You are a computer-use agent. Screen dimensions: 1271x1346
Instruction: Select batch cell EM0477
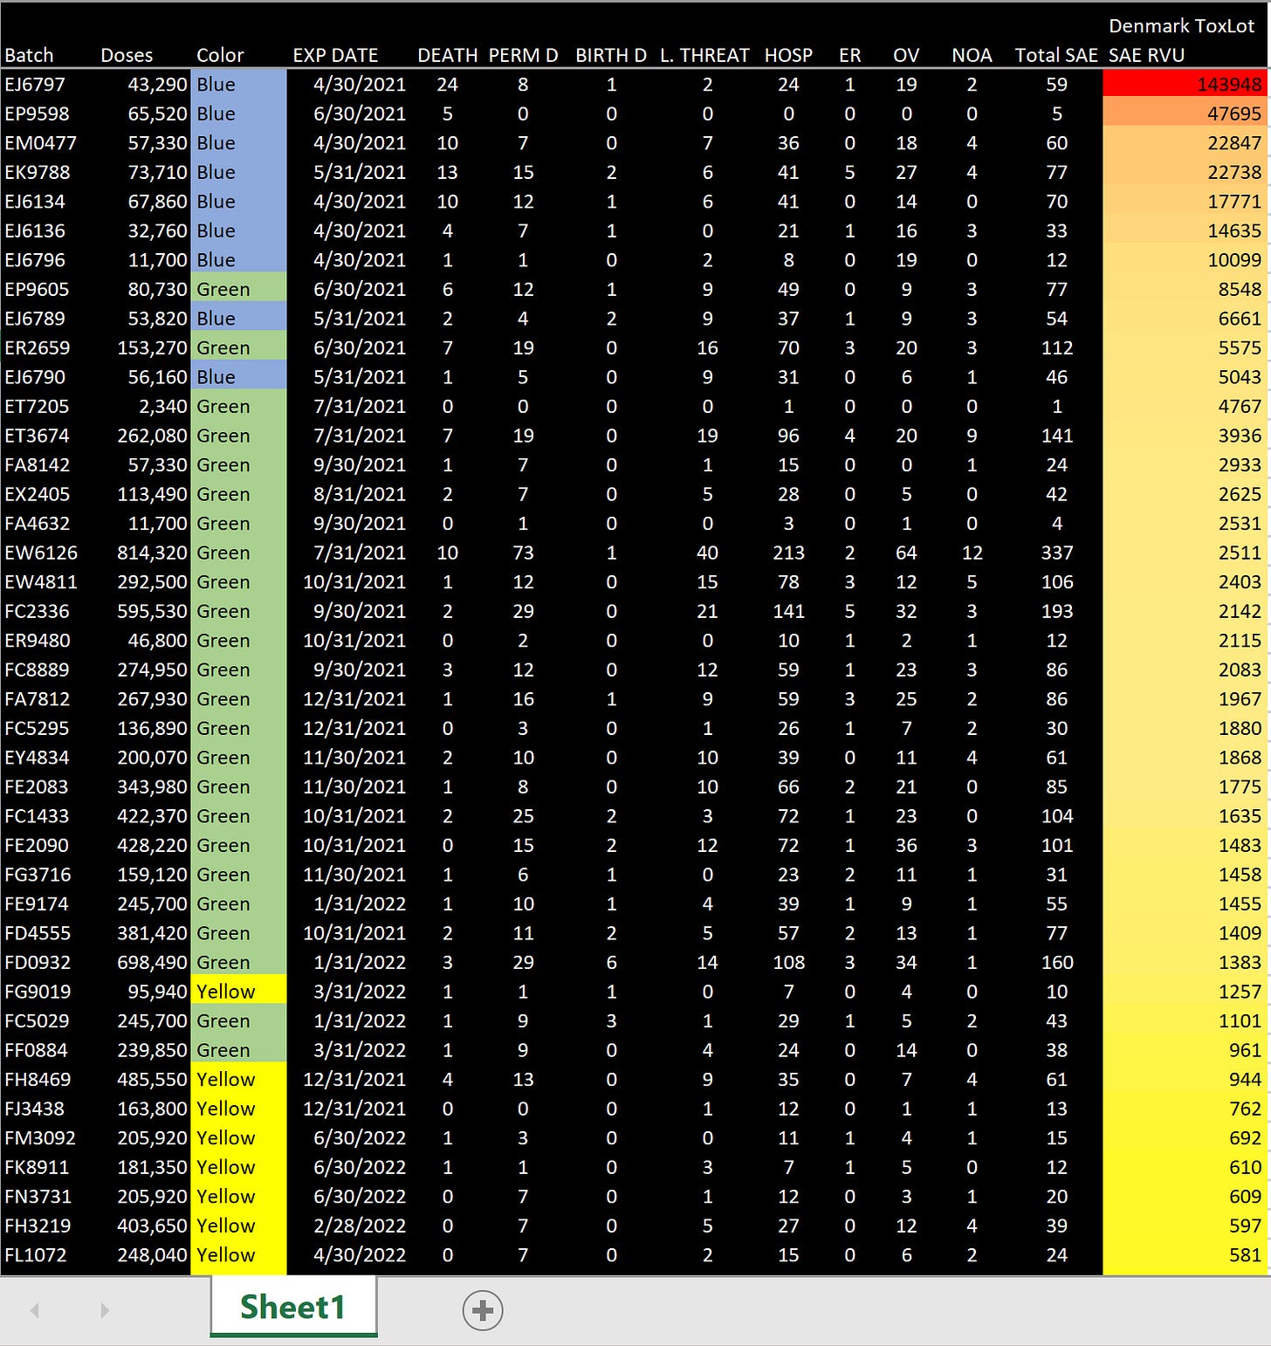point(40,143)
